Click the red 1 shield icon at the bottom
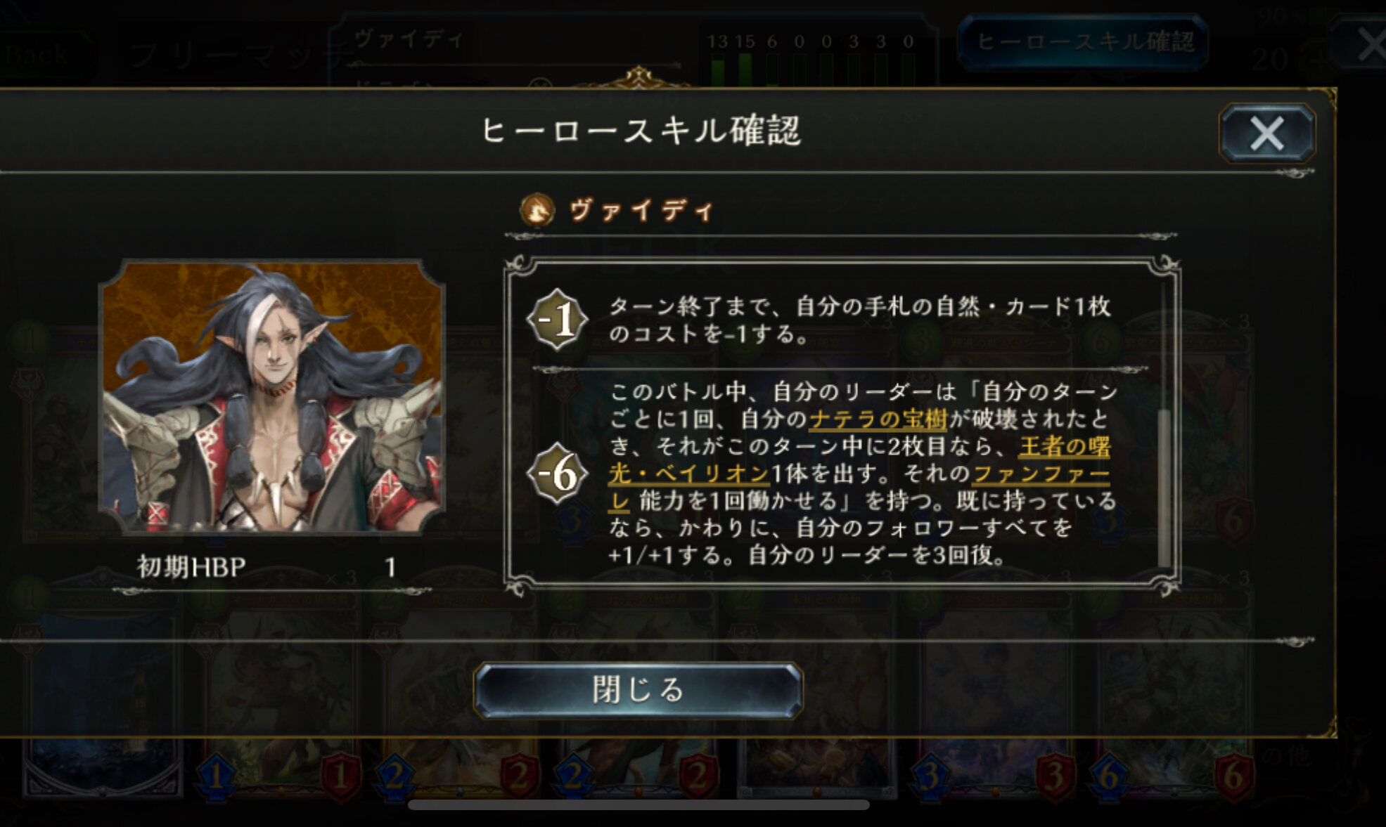Viewport: 1386px width, 827px height. [x=340, y=777]
